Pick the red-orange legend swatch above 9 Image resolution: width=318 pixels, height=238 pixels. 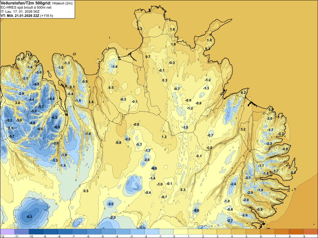coord(311,232)
